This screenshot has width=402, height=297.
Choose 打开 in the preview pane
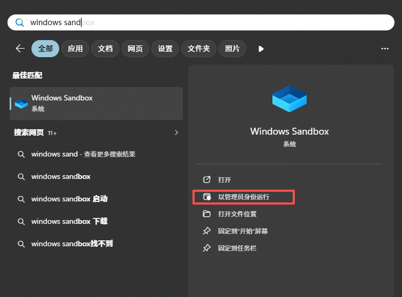click(x=224, y=179)
